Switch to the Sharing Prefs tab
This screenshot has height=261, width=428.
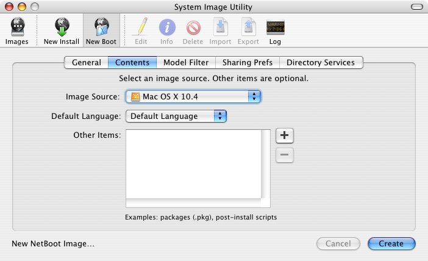[x=248, y=63]
